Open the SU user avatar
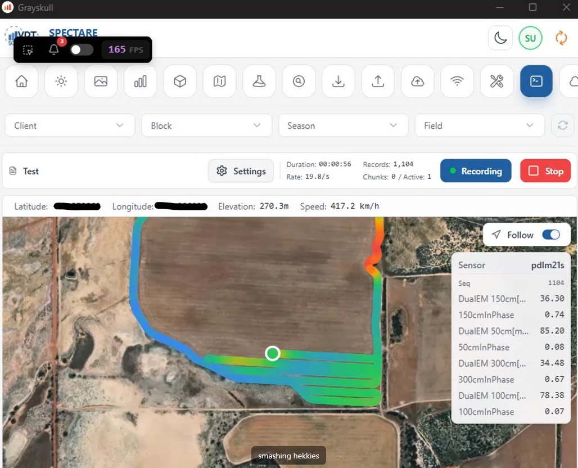 (x=530, y=38)
